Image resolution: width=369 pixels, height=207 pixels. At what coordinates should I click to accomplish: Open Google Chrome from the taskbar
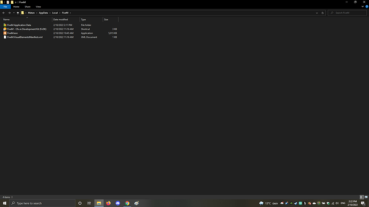click(127, 203)
